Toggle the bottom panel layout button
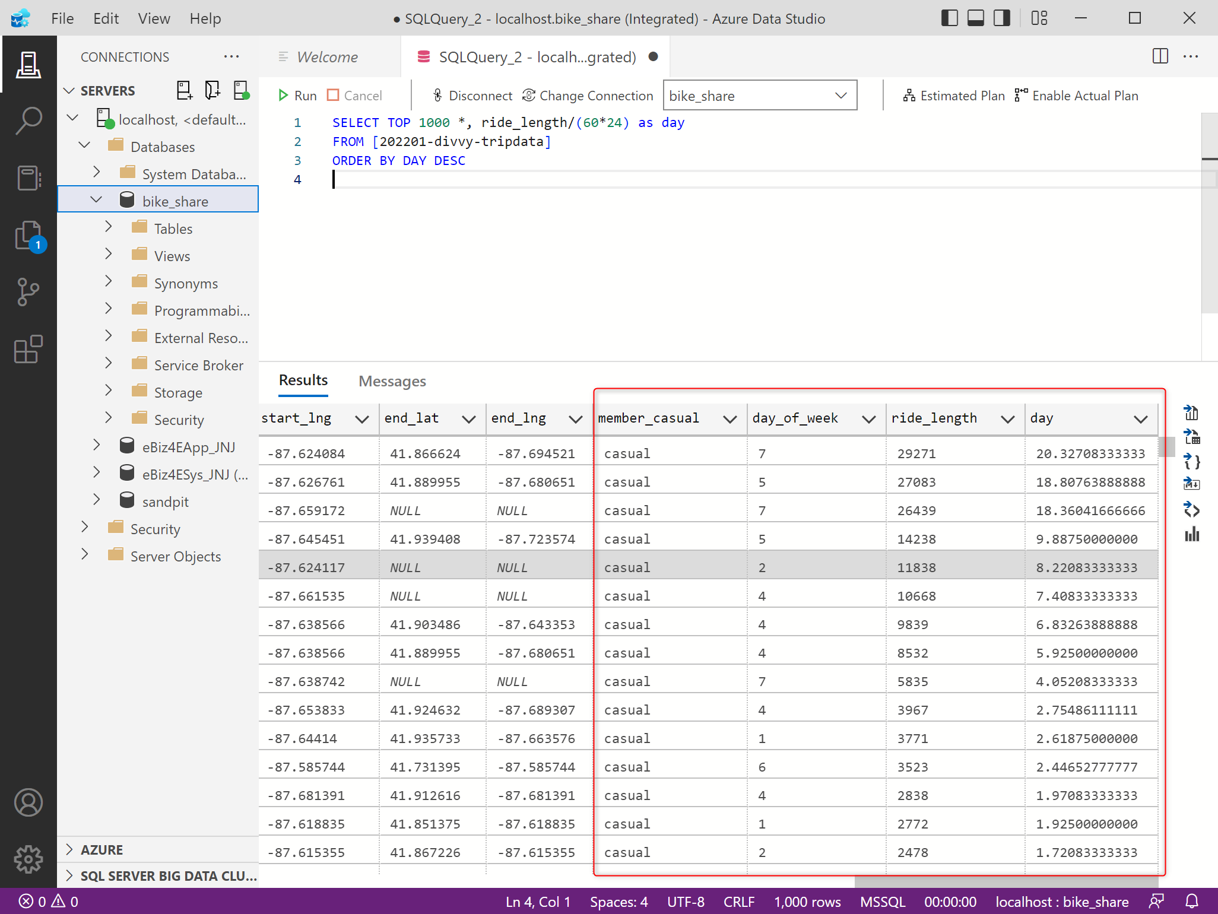 (975, 18)
